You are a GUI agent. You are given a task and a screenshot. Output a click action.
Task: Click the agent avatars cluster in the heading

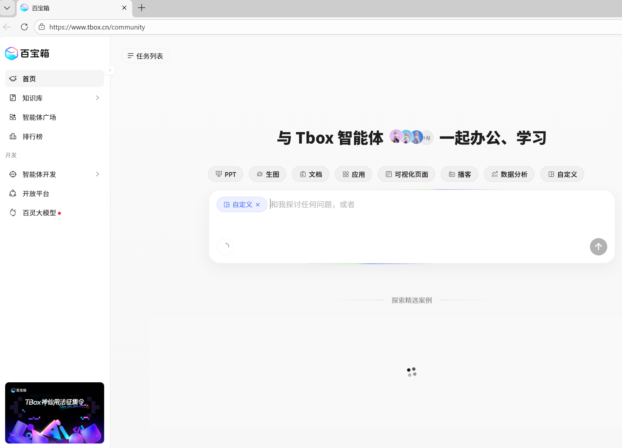click(x=411, y=137)
